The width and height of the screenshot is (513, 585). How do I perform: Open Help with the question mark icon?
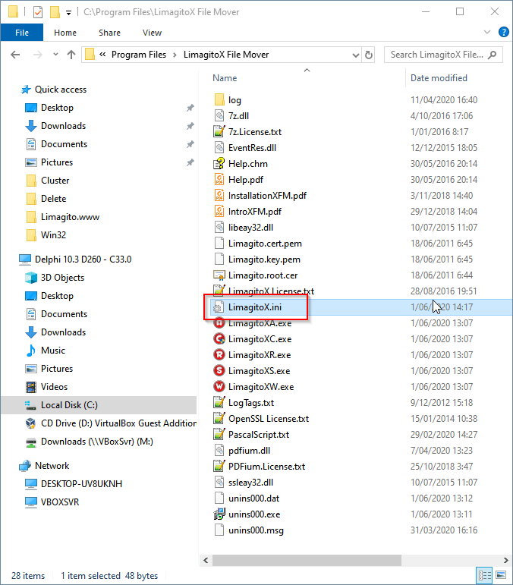[x=504, y=32]
